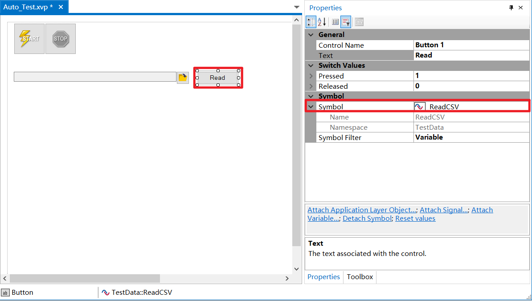Select the Pressed value 1 cell
The height and width of the screenshot is (301, 532).
coord(471,76)
